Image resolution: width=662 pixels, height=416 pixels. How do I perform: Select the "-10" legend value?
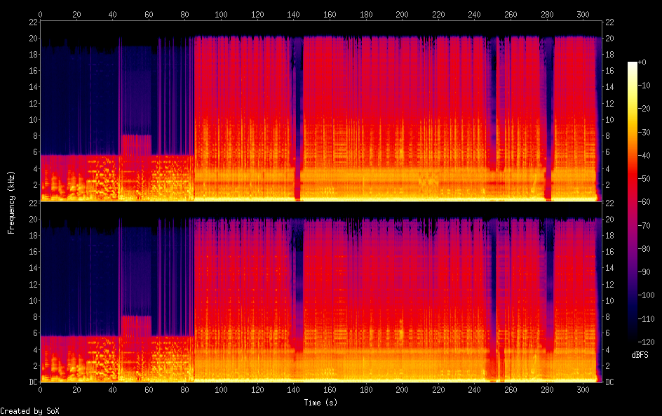click(x=644, y=86)
